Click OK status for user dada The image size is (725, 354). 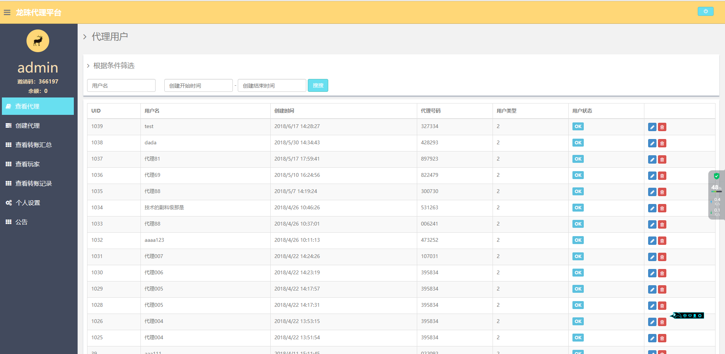tap(578, 143)
